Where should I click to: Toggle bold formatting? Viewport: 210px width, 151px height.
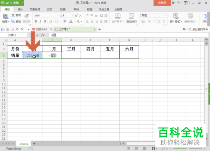click(x=36, y=21)
